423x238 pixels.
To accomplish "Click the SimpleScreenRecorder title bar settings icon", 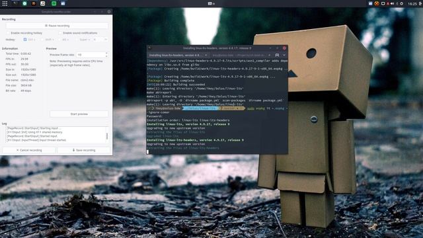I will pos(109,12).
